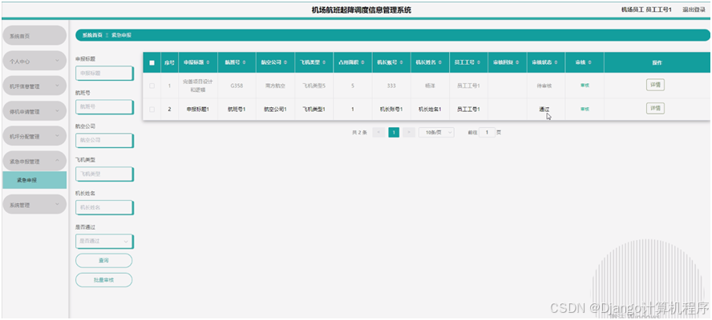Expand 机坪信息管理 sidebar menu chevron
The image size is (712, 320).
coord(57,86)
